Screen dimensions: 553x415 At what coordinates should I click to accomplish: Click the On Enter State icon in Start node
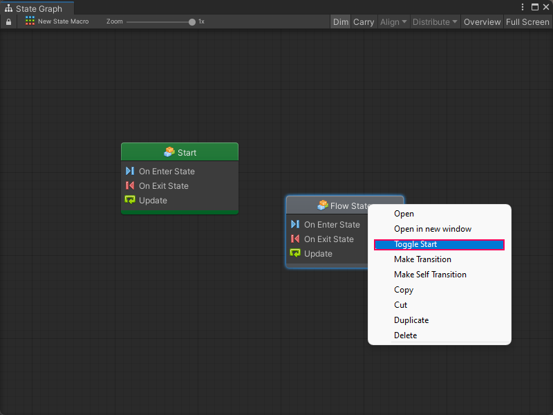130,171
